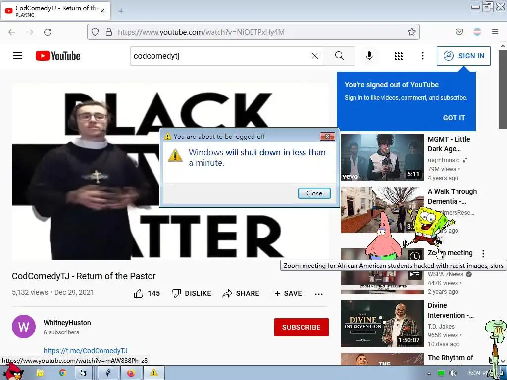Viewport: 507px width, 380px height.
Task: Open the feather app in the taskbar
Action: [108, 373]
